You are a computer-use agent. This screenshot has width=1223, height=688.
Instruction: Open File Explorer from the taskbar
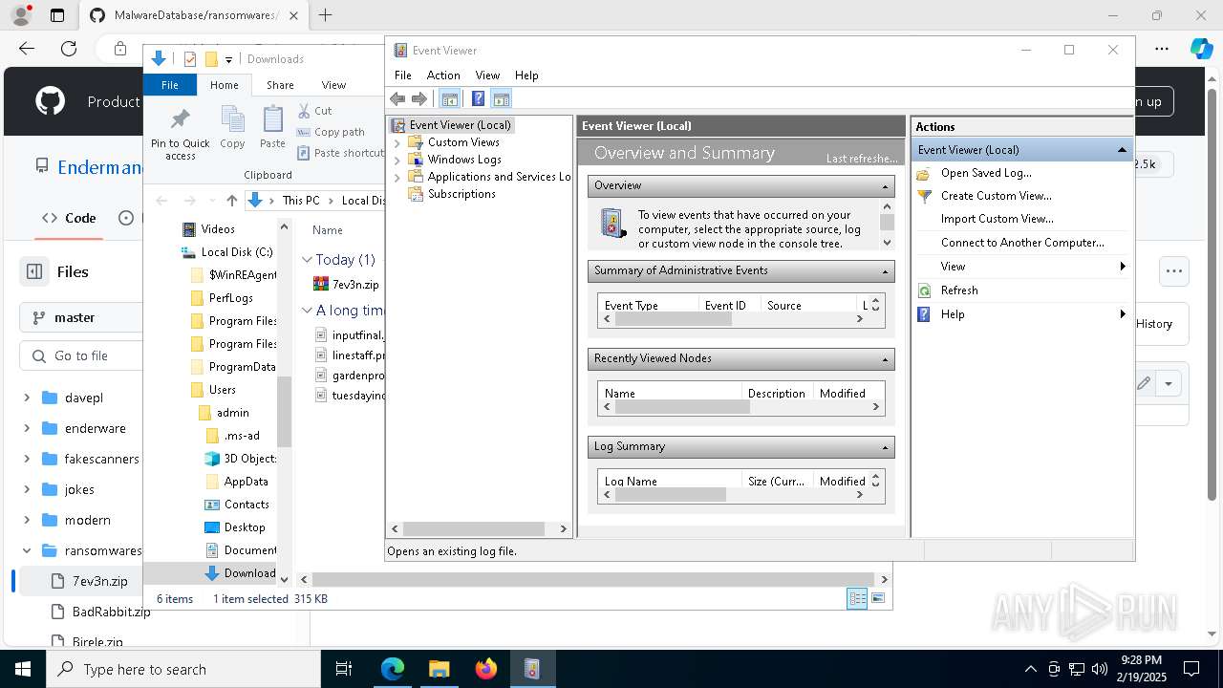point(439,669)
